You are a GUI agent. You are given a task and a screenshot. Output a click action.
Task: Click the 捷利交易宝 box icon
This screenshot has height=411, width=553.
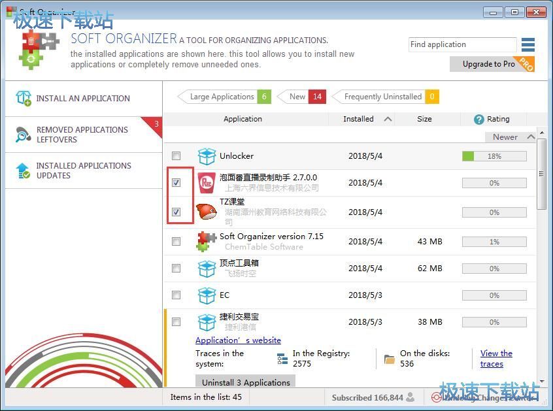[207, 322]
